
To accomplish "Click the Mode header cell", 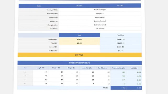I will (x=39, y=6).
